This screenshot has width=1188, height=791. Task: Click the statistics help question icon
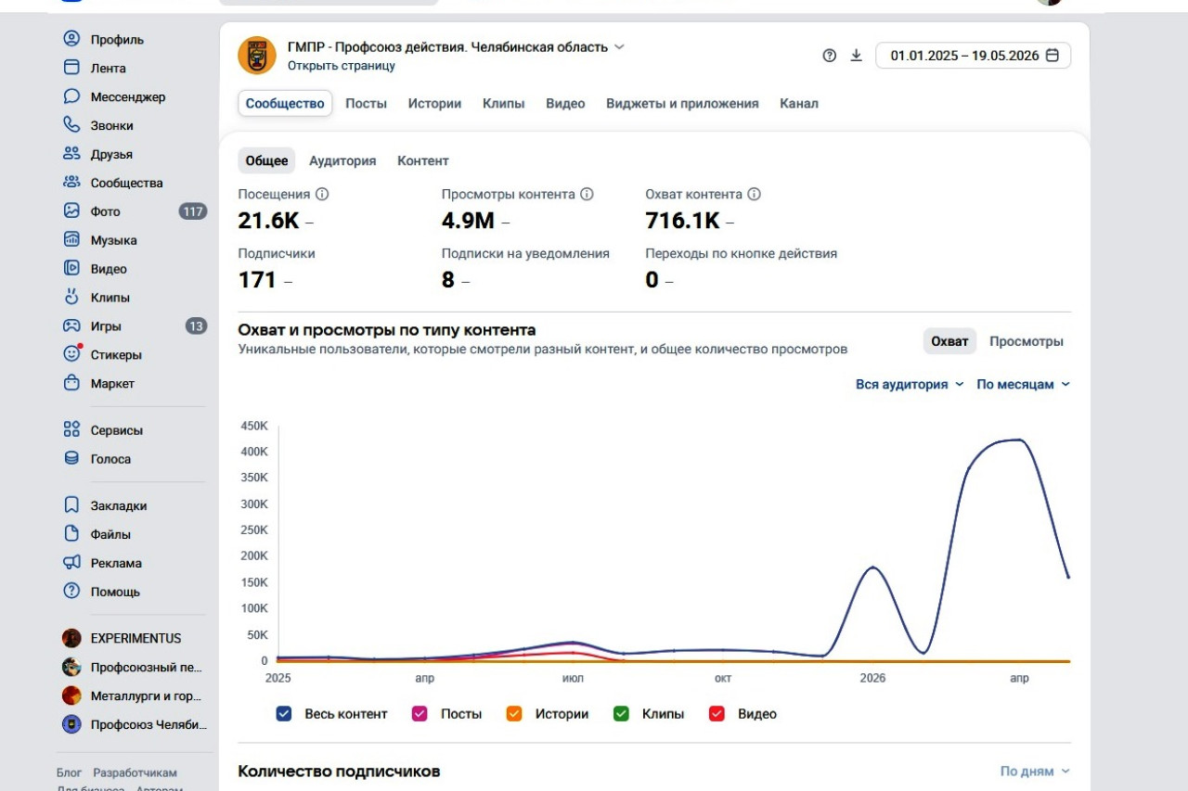point(830,56)
